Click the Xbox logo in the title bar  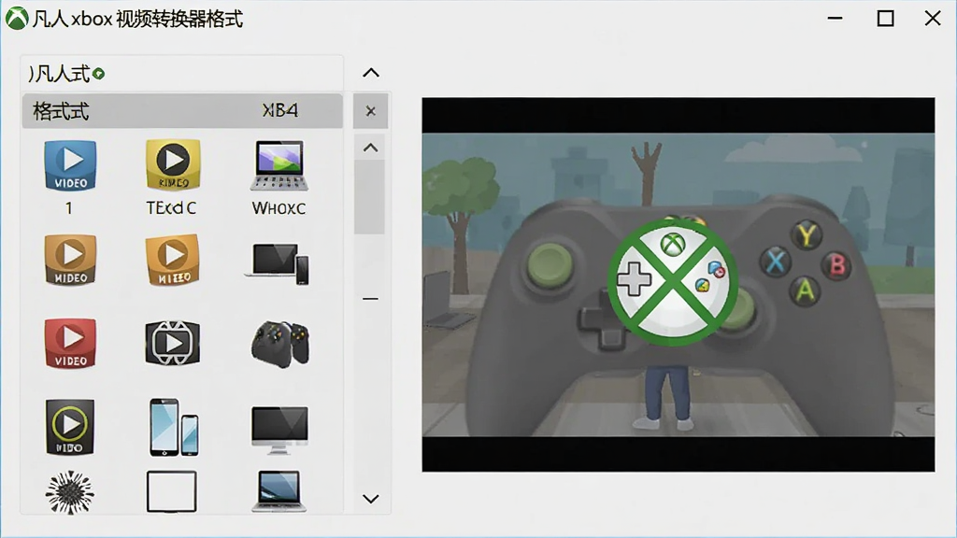tap(17, 19)
